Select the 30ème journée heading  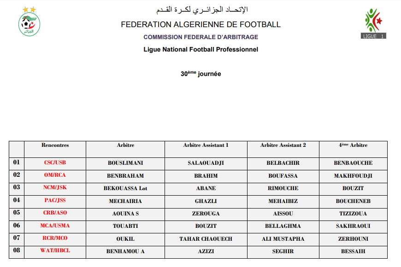click(200, 74)
